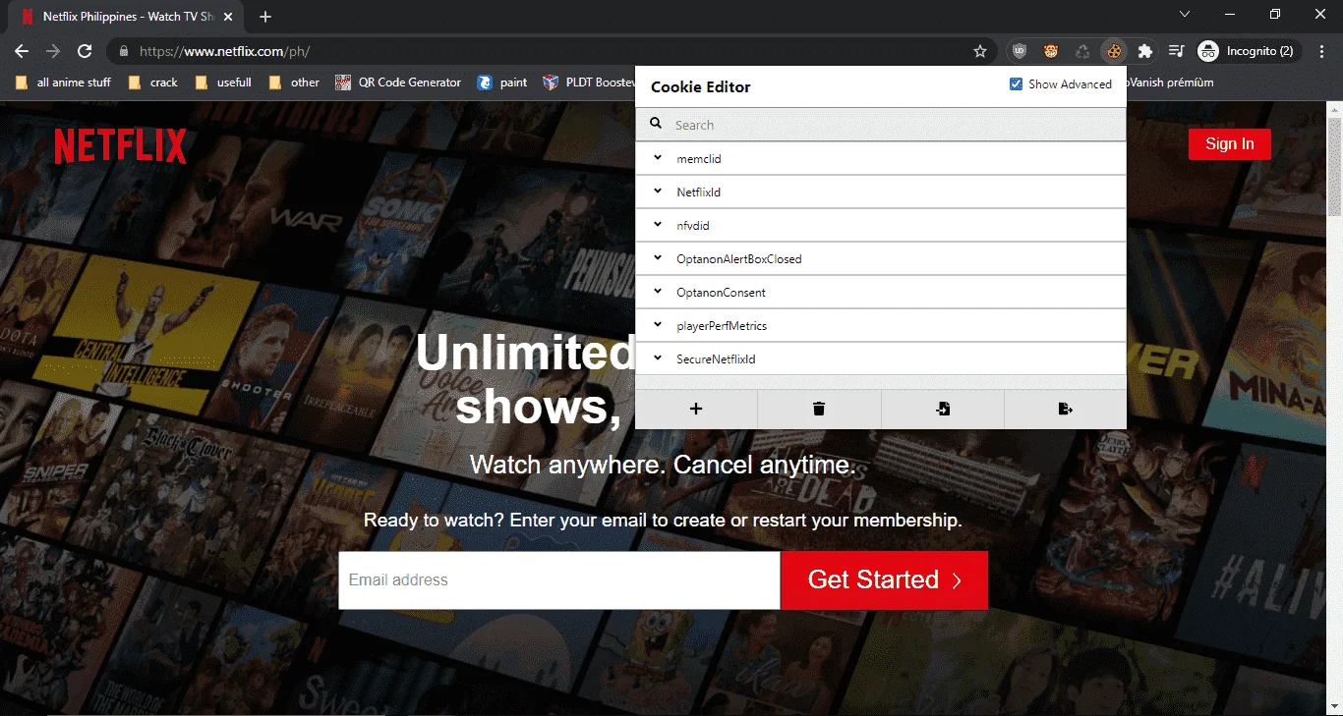Open the QR Code Generator bookmark
1343x716 pixels.
click(x=398, y=83)
